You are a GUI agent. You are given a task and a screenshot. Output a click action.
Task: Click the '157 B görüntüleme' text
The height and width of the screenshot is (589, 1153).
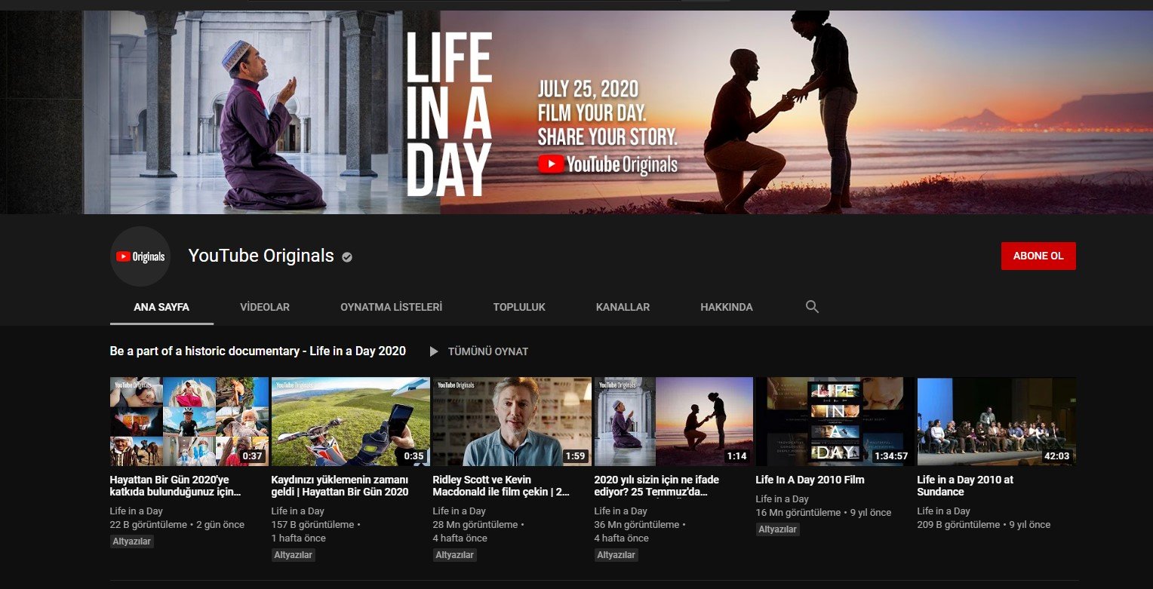tap(312, 525)
